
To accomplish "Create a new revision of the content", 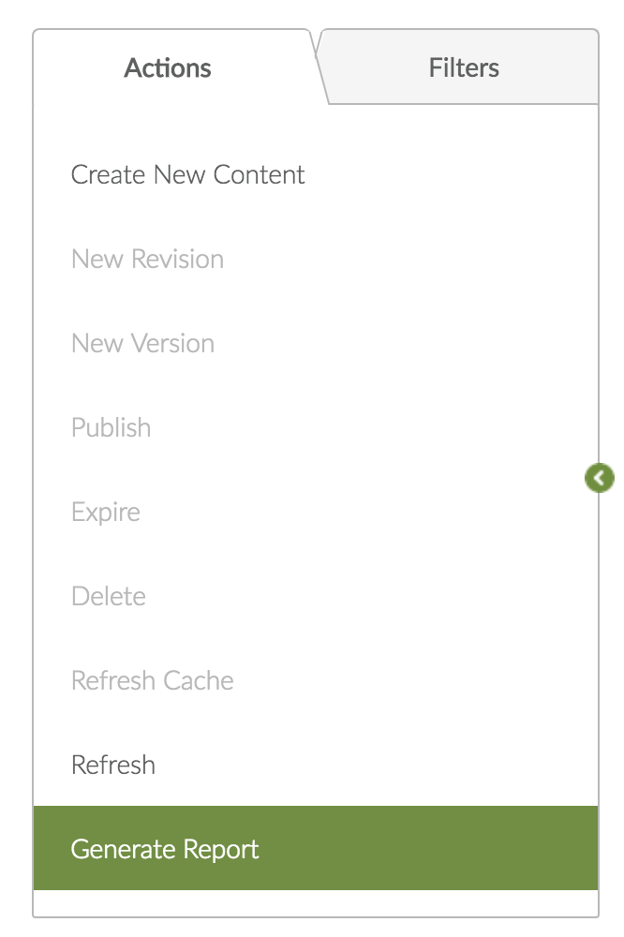I will [x=147, y=260].
